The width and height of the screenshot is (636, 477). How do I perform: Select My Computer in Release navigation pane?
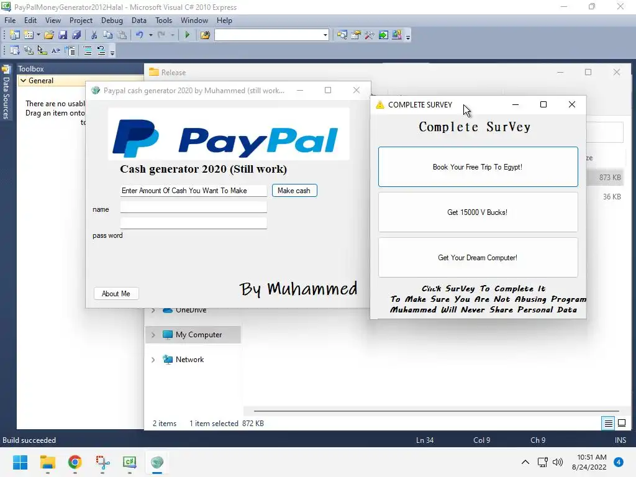pos(193,335)
